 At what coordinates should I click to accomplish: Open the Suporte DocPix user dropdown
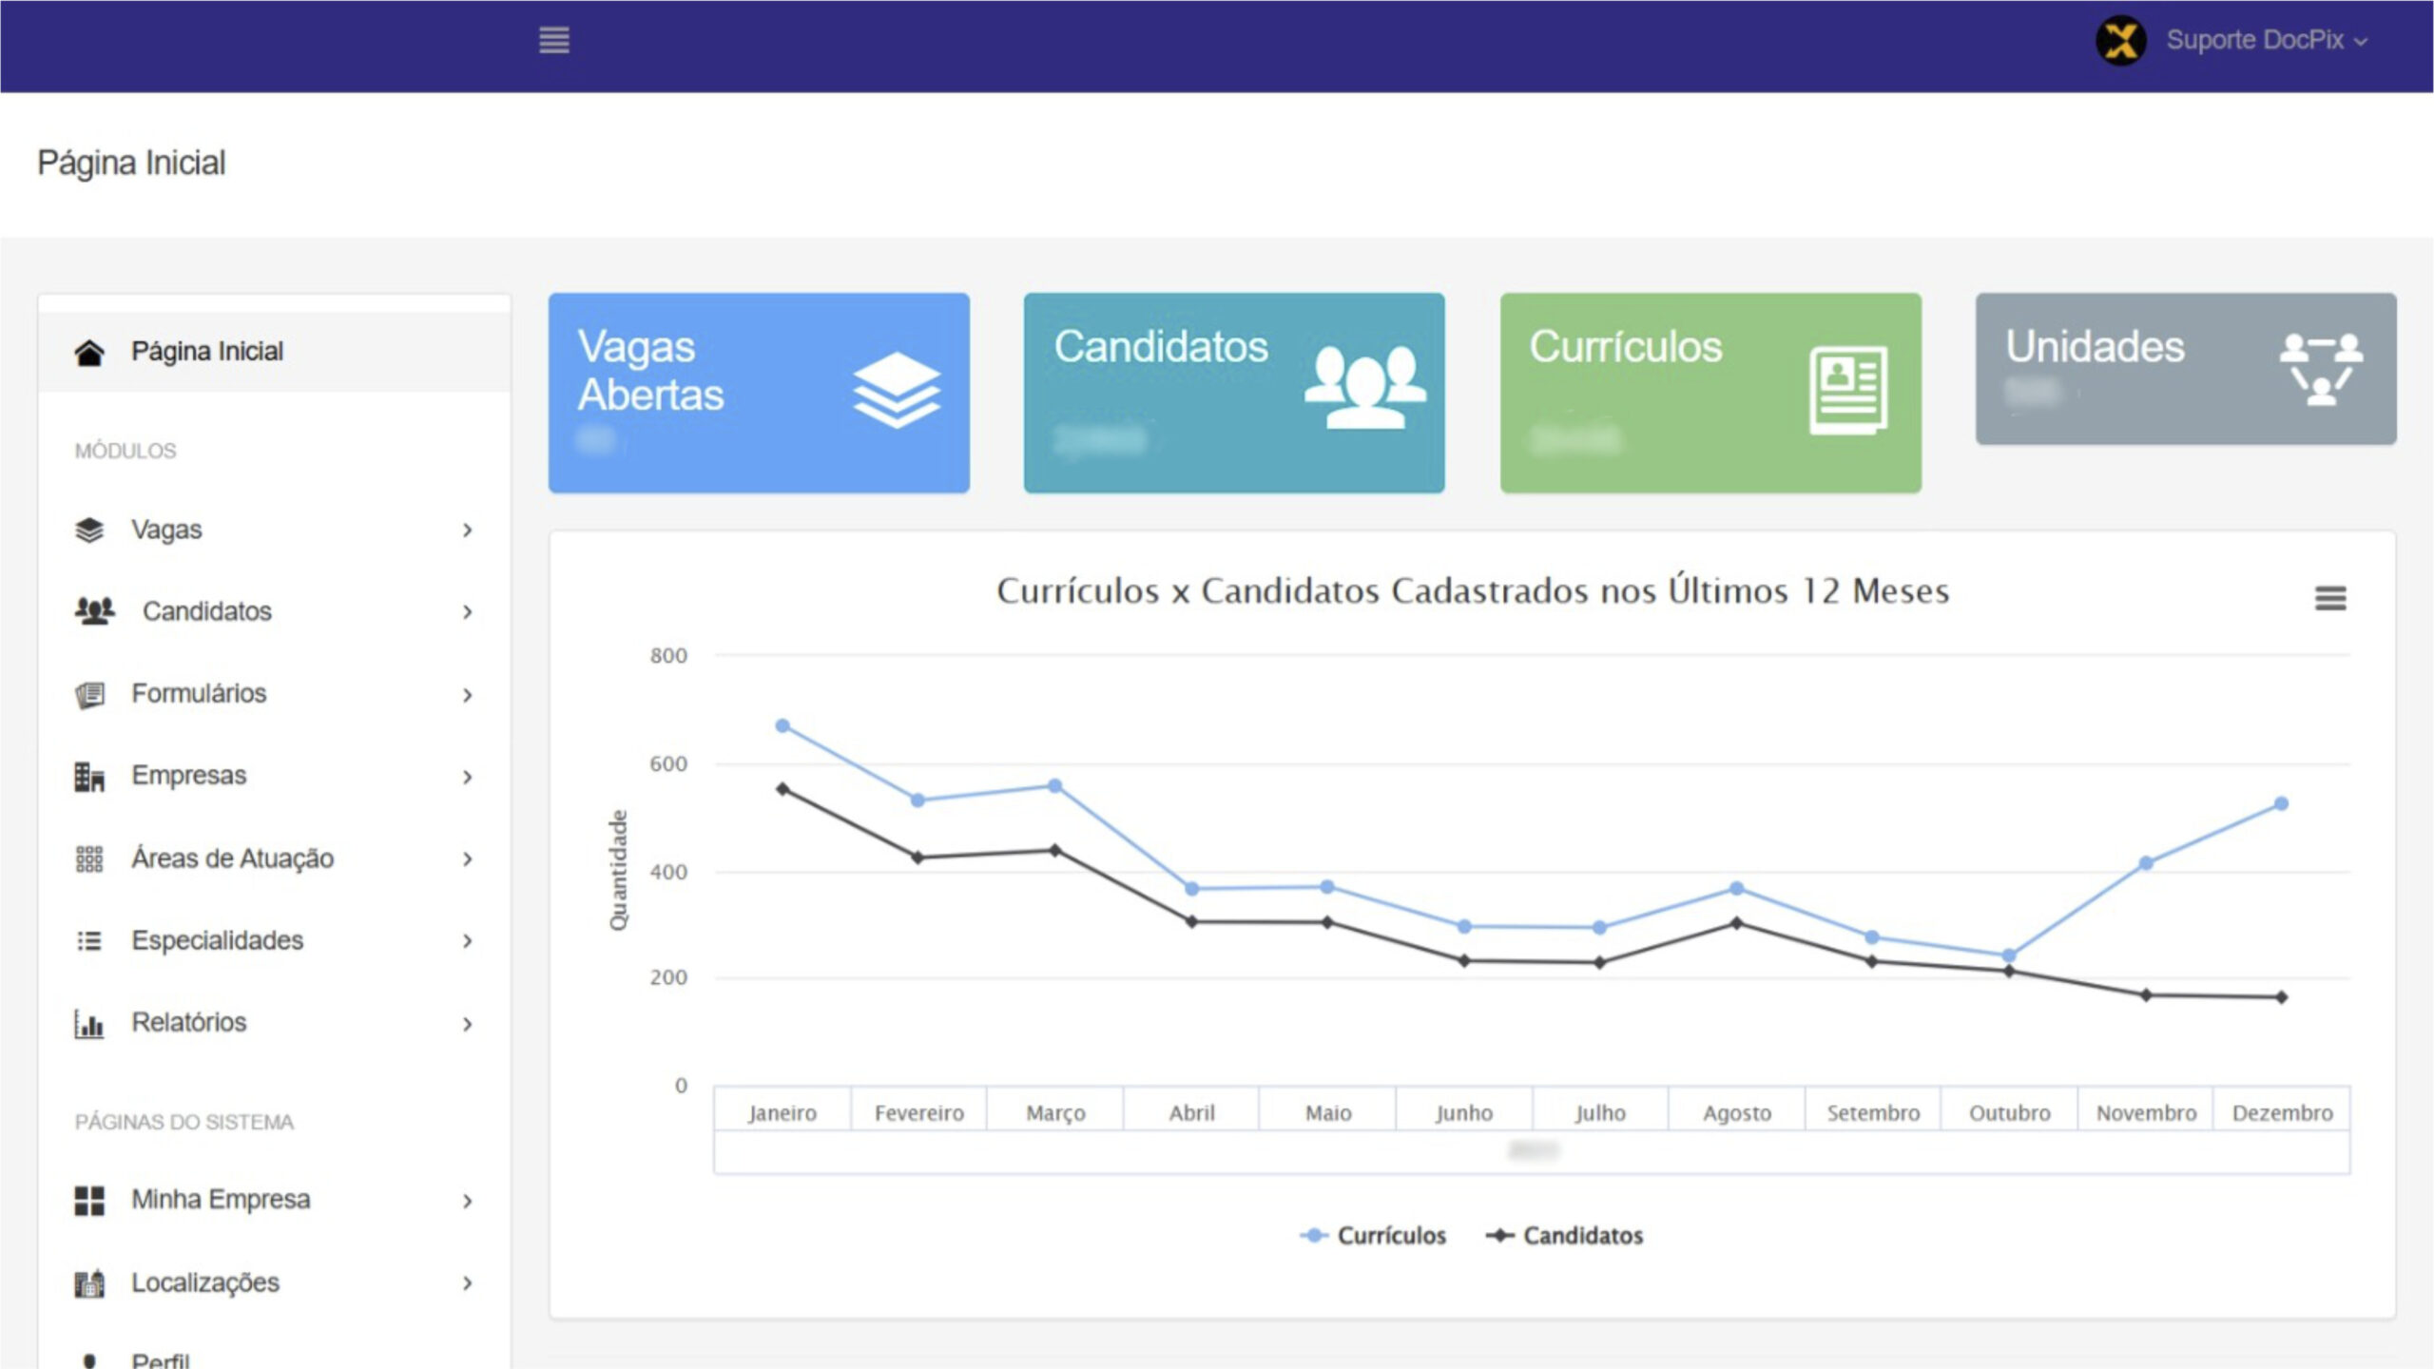click(x=2265, y=41)
